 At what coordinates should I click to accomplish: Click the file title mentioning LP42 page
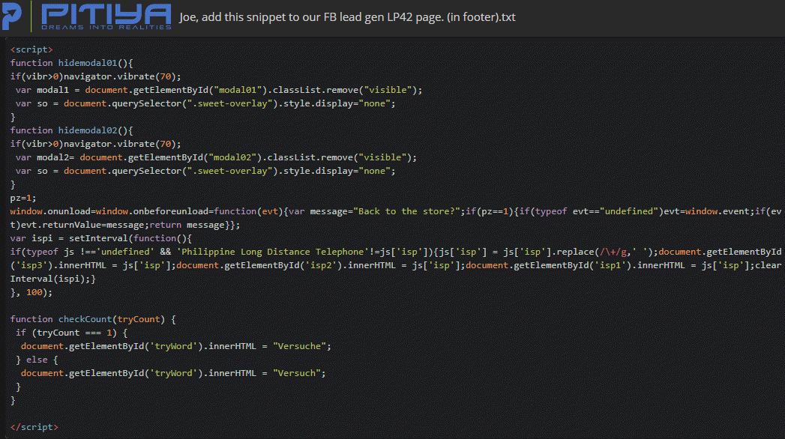347,17
